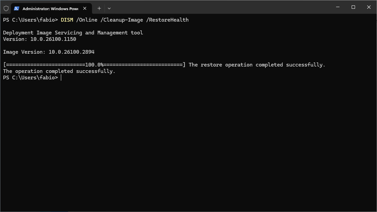Viewport: 377px width, 212px height.
Task: Close the Windows Terminal window
Action: pos(369,7)
